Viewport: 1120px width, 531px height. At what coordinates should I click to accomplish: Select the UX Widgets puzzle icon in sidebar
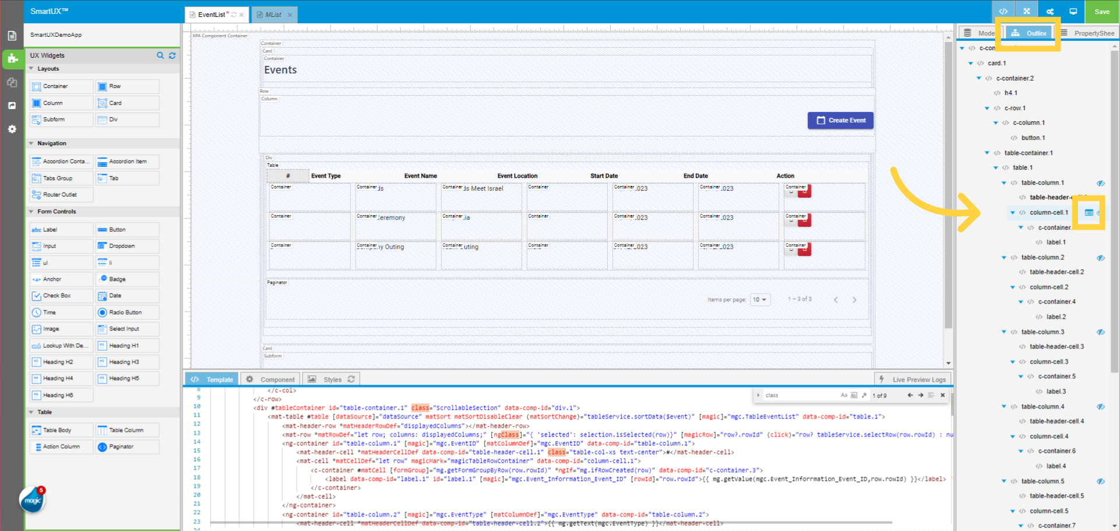[12, 59]
